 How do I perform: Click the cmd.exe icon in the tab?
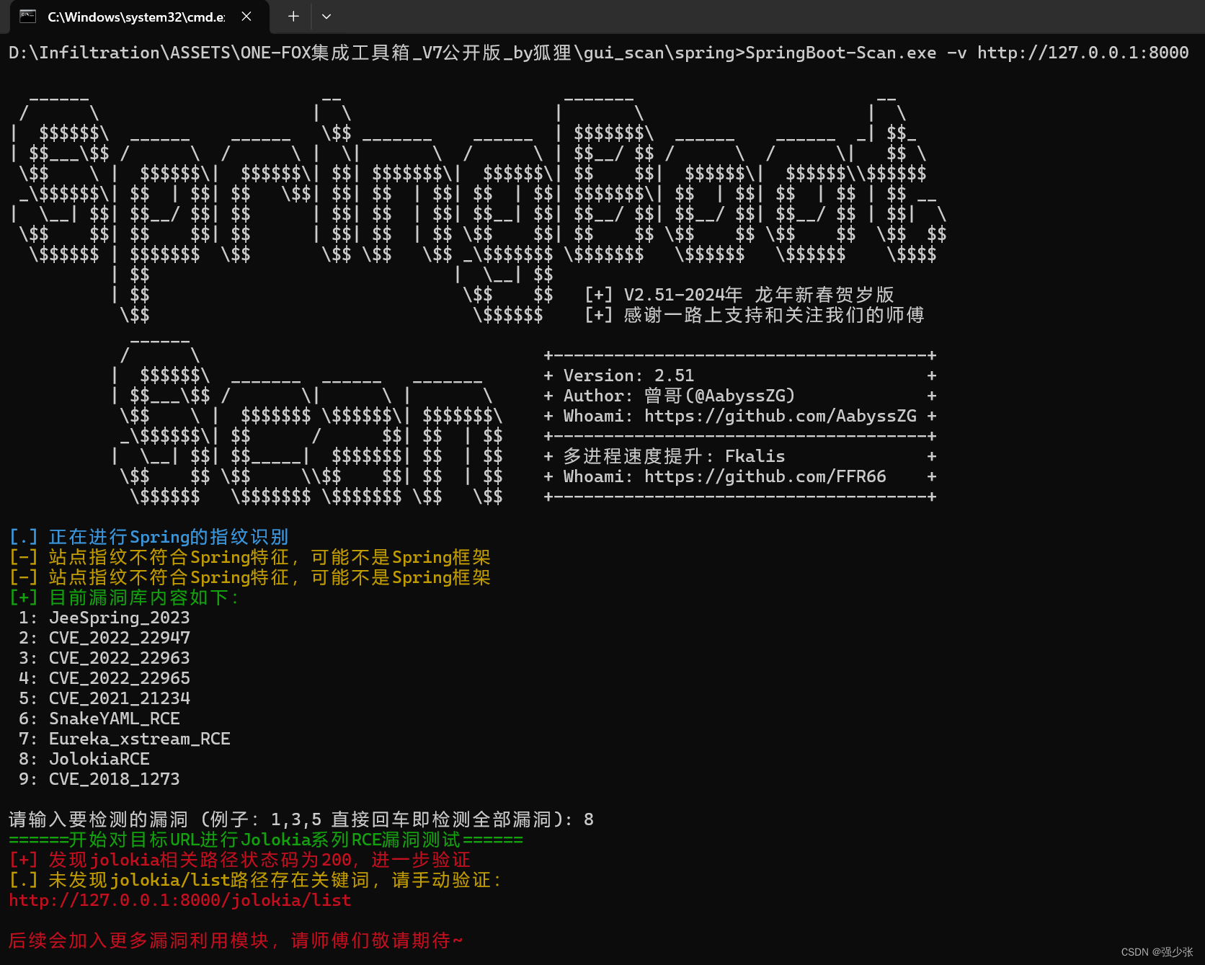pyautogui.click(x=27, y=16)
